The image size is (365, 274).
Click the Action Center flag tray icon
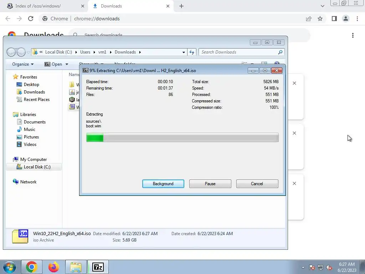coord(312,267)
